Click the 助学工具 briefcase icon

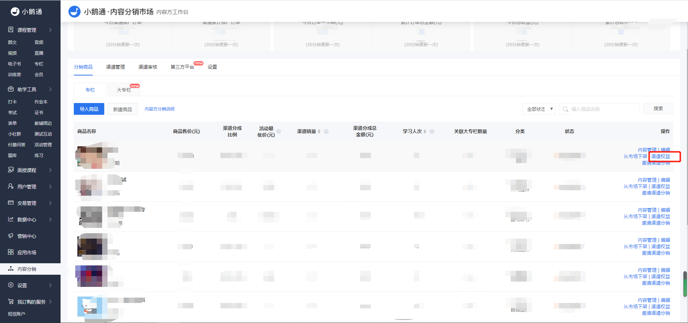click(11, 89)
